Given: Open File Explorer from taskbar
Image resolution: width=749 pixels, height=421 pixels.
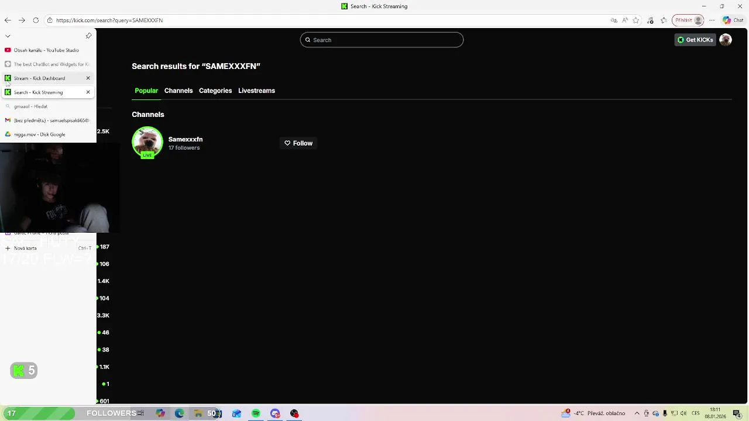Looking at the screenshot, I should click(x=198, y=413).
